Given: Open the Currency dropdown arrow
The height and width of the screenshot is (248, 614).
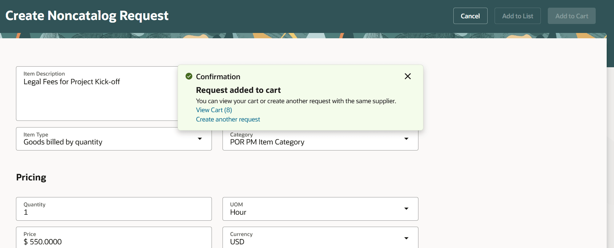Looking at the screenshot, I should point(406,238).
